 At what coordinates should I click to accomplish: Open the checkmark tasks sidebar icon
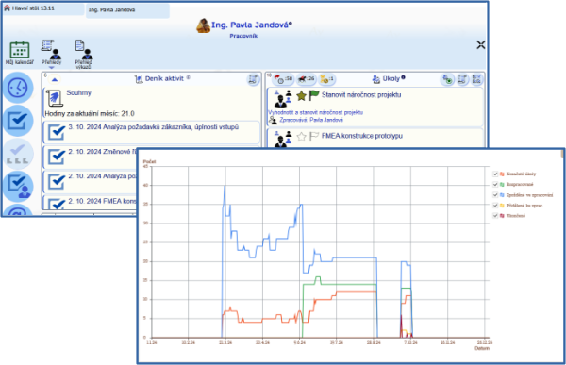(18, 121)
